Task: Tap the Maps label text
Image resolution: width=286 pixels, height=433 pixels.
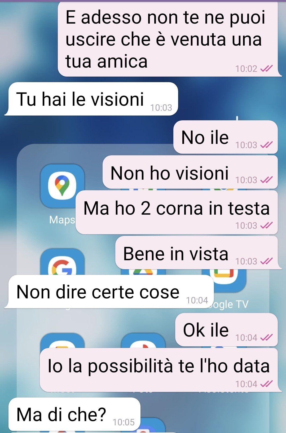Action: (62, 220)
